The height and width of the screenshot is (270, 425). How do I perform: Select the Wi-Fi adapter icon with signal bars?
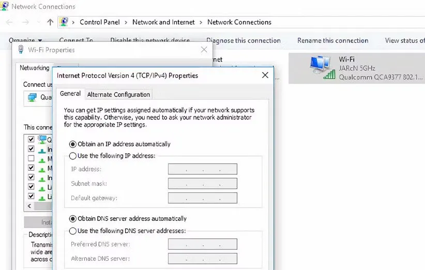pyautogui.click(x=323, y=68)
